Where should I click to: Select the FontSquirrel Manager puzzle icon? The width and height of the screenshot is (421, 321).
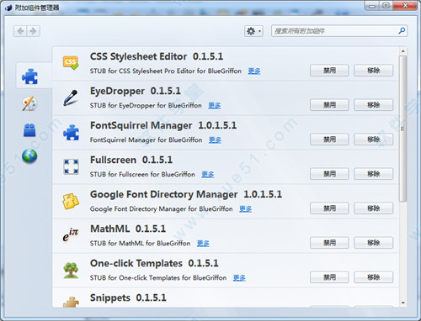(x=71, y=132)
